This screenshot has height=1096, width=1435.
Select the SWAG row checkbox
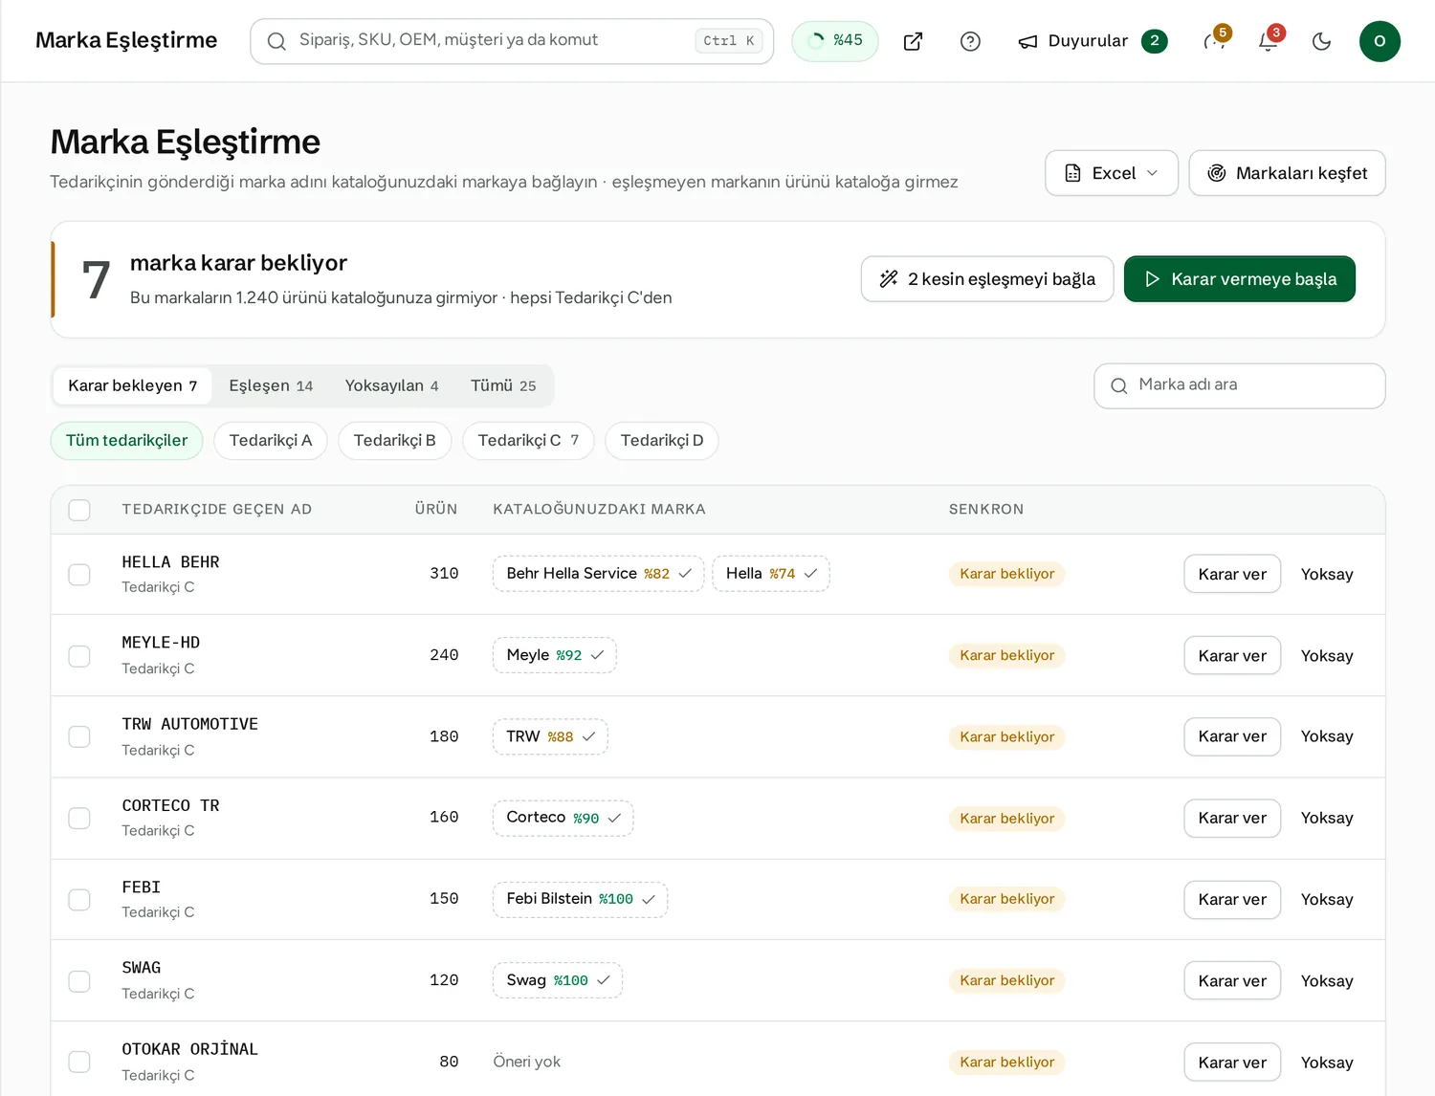click(79, 981)
